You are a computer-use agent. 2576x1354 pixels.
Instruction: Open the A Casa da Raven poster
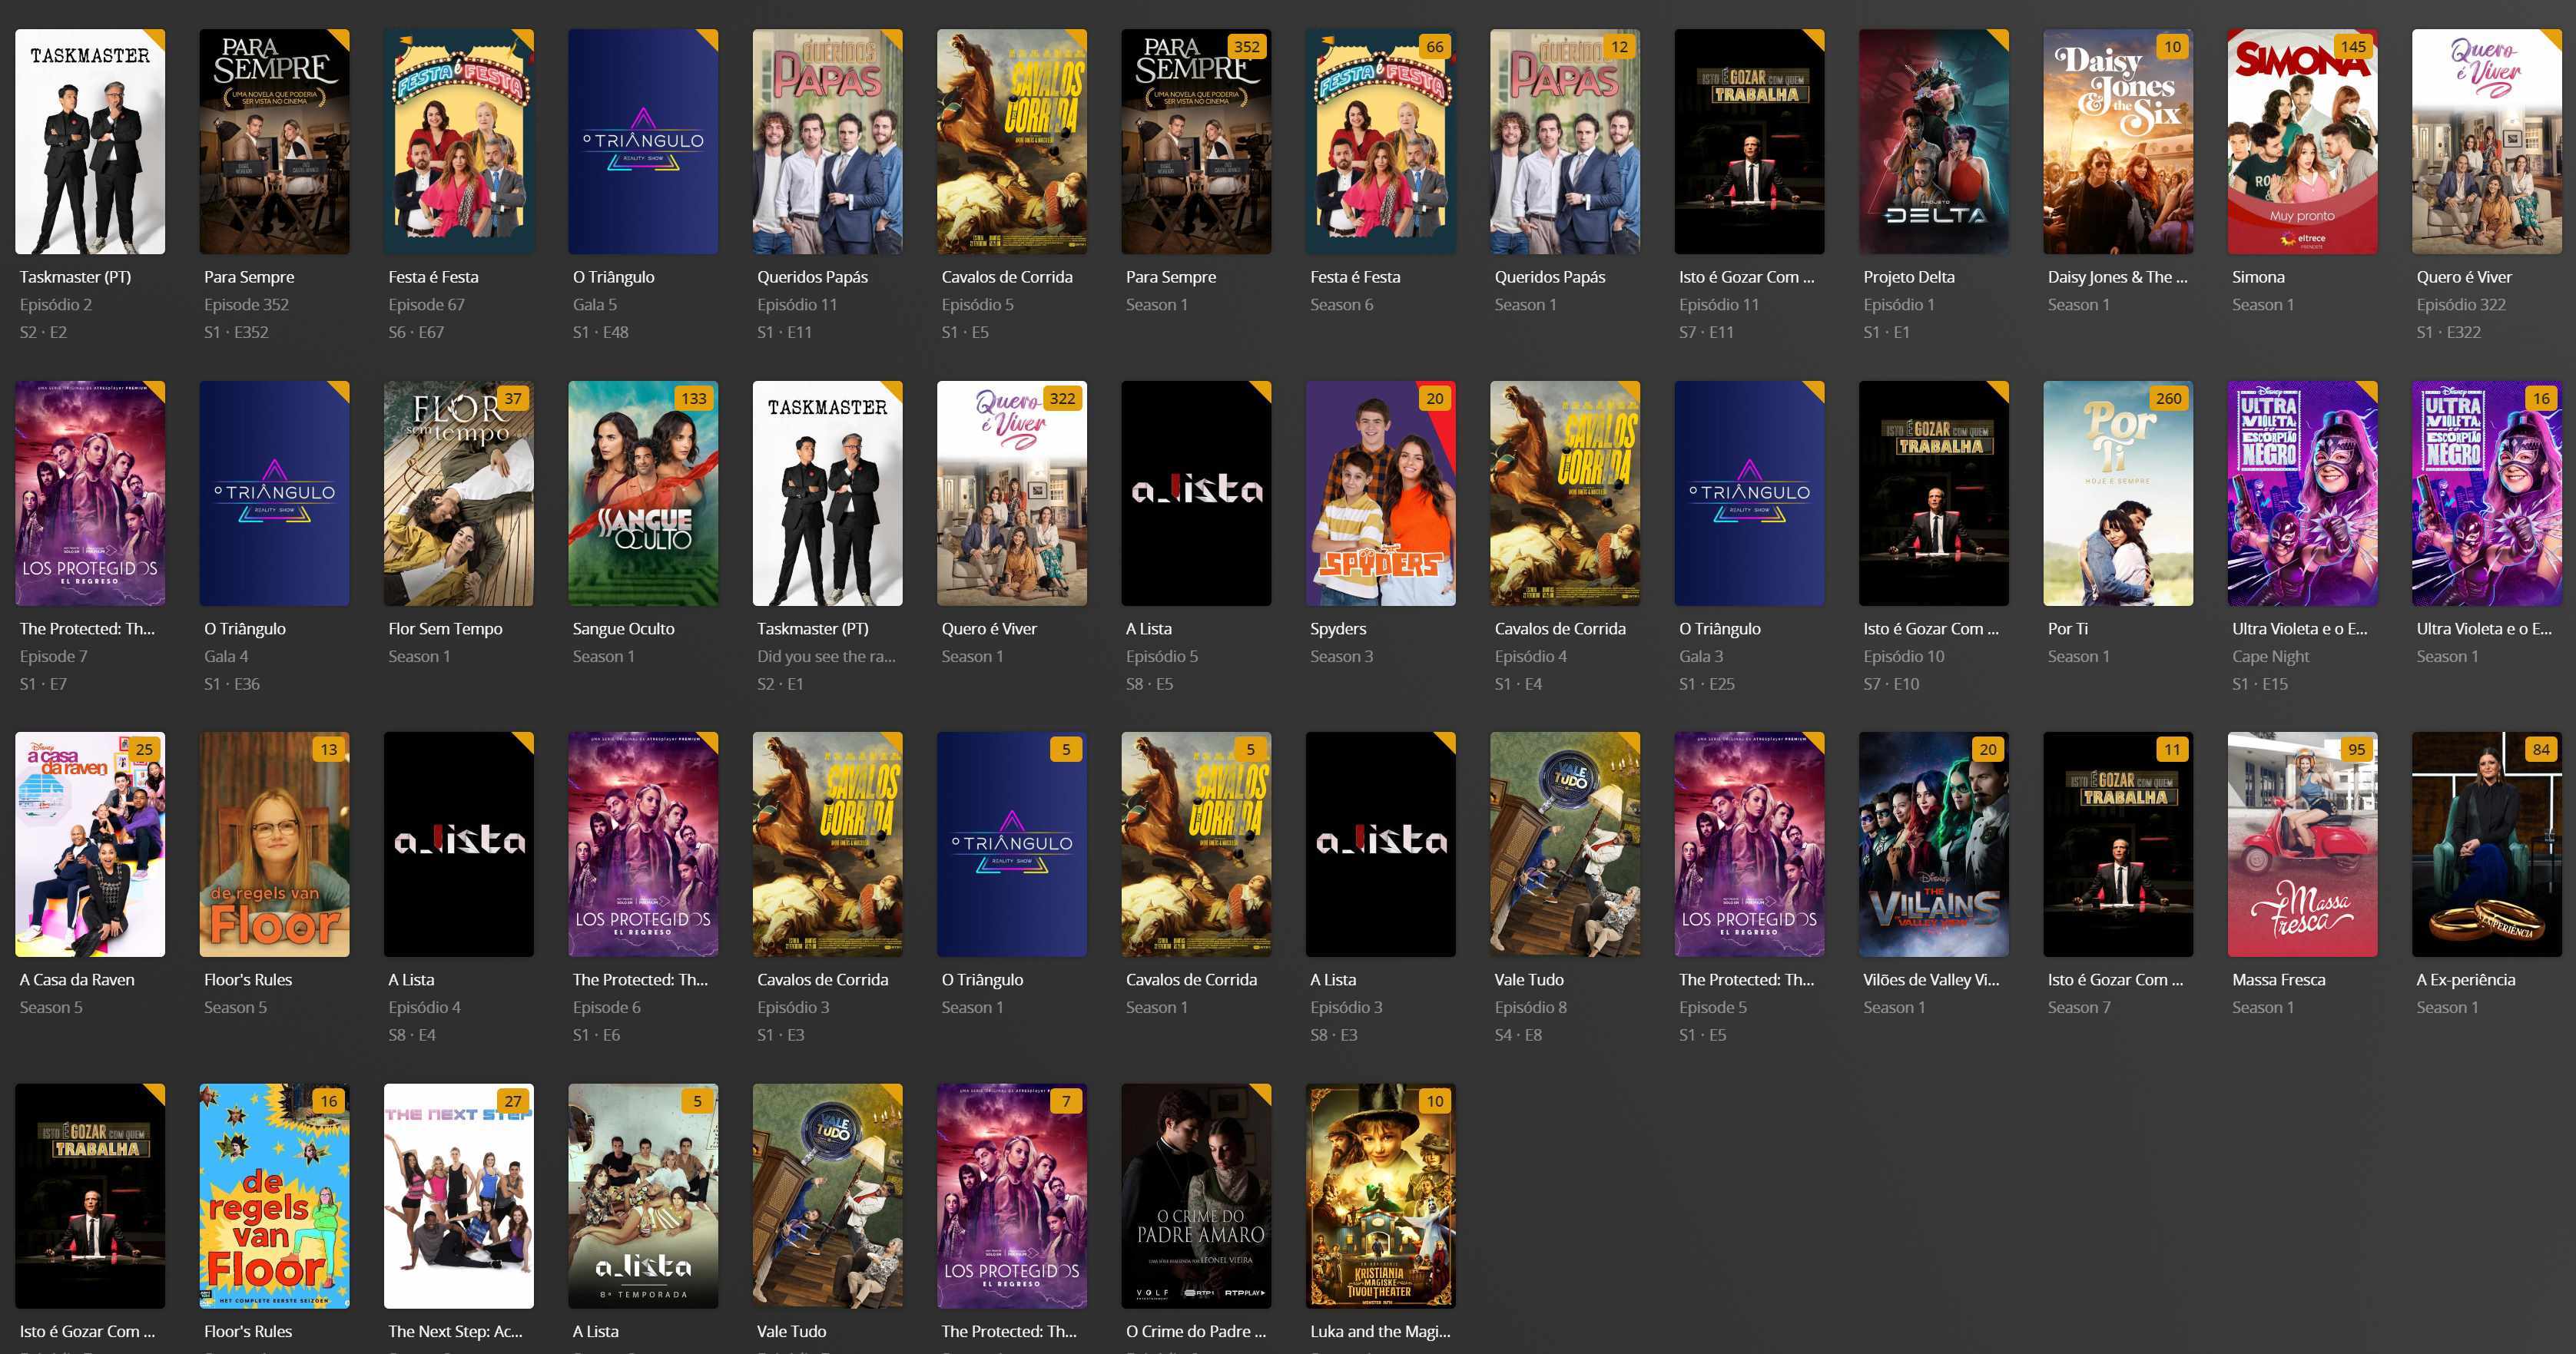(x=90, y=844)
